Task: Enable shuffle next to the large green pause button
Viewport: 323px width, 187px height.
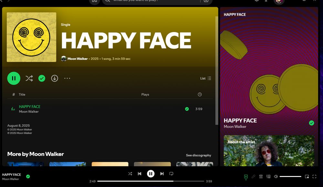Action: [29, 78]
